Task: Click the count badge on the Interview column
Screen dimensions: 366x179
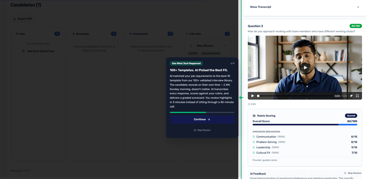Action: [x=227, y=34]
